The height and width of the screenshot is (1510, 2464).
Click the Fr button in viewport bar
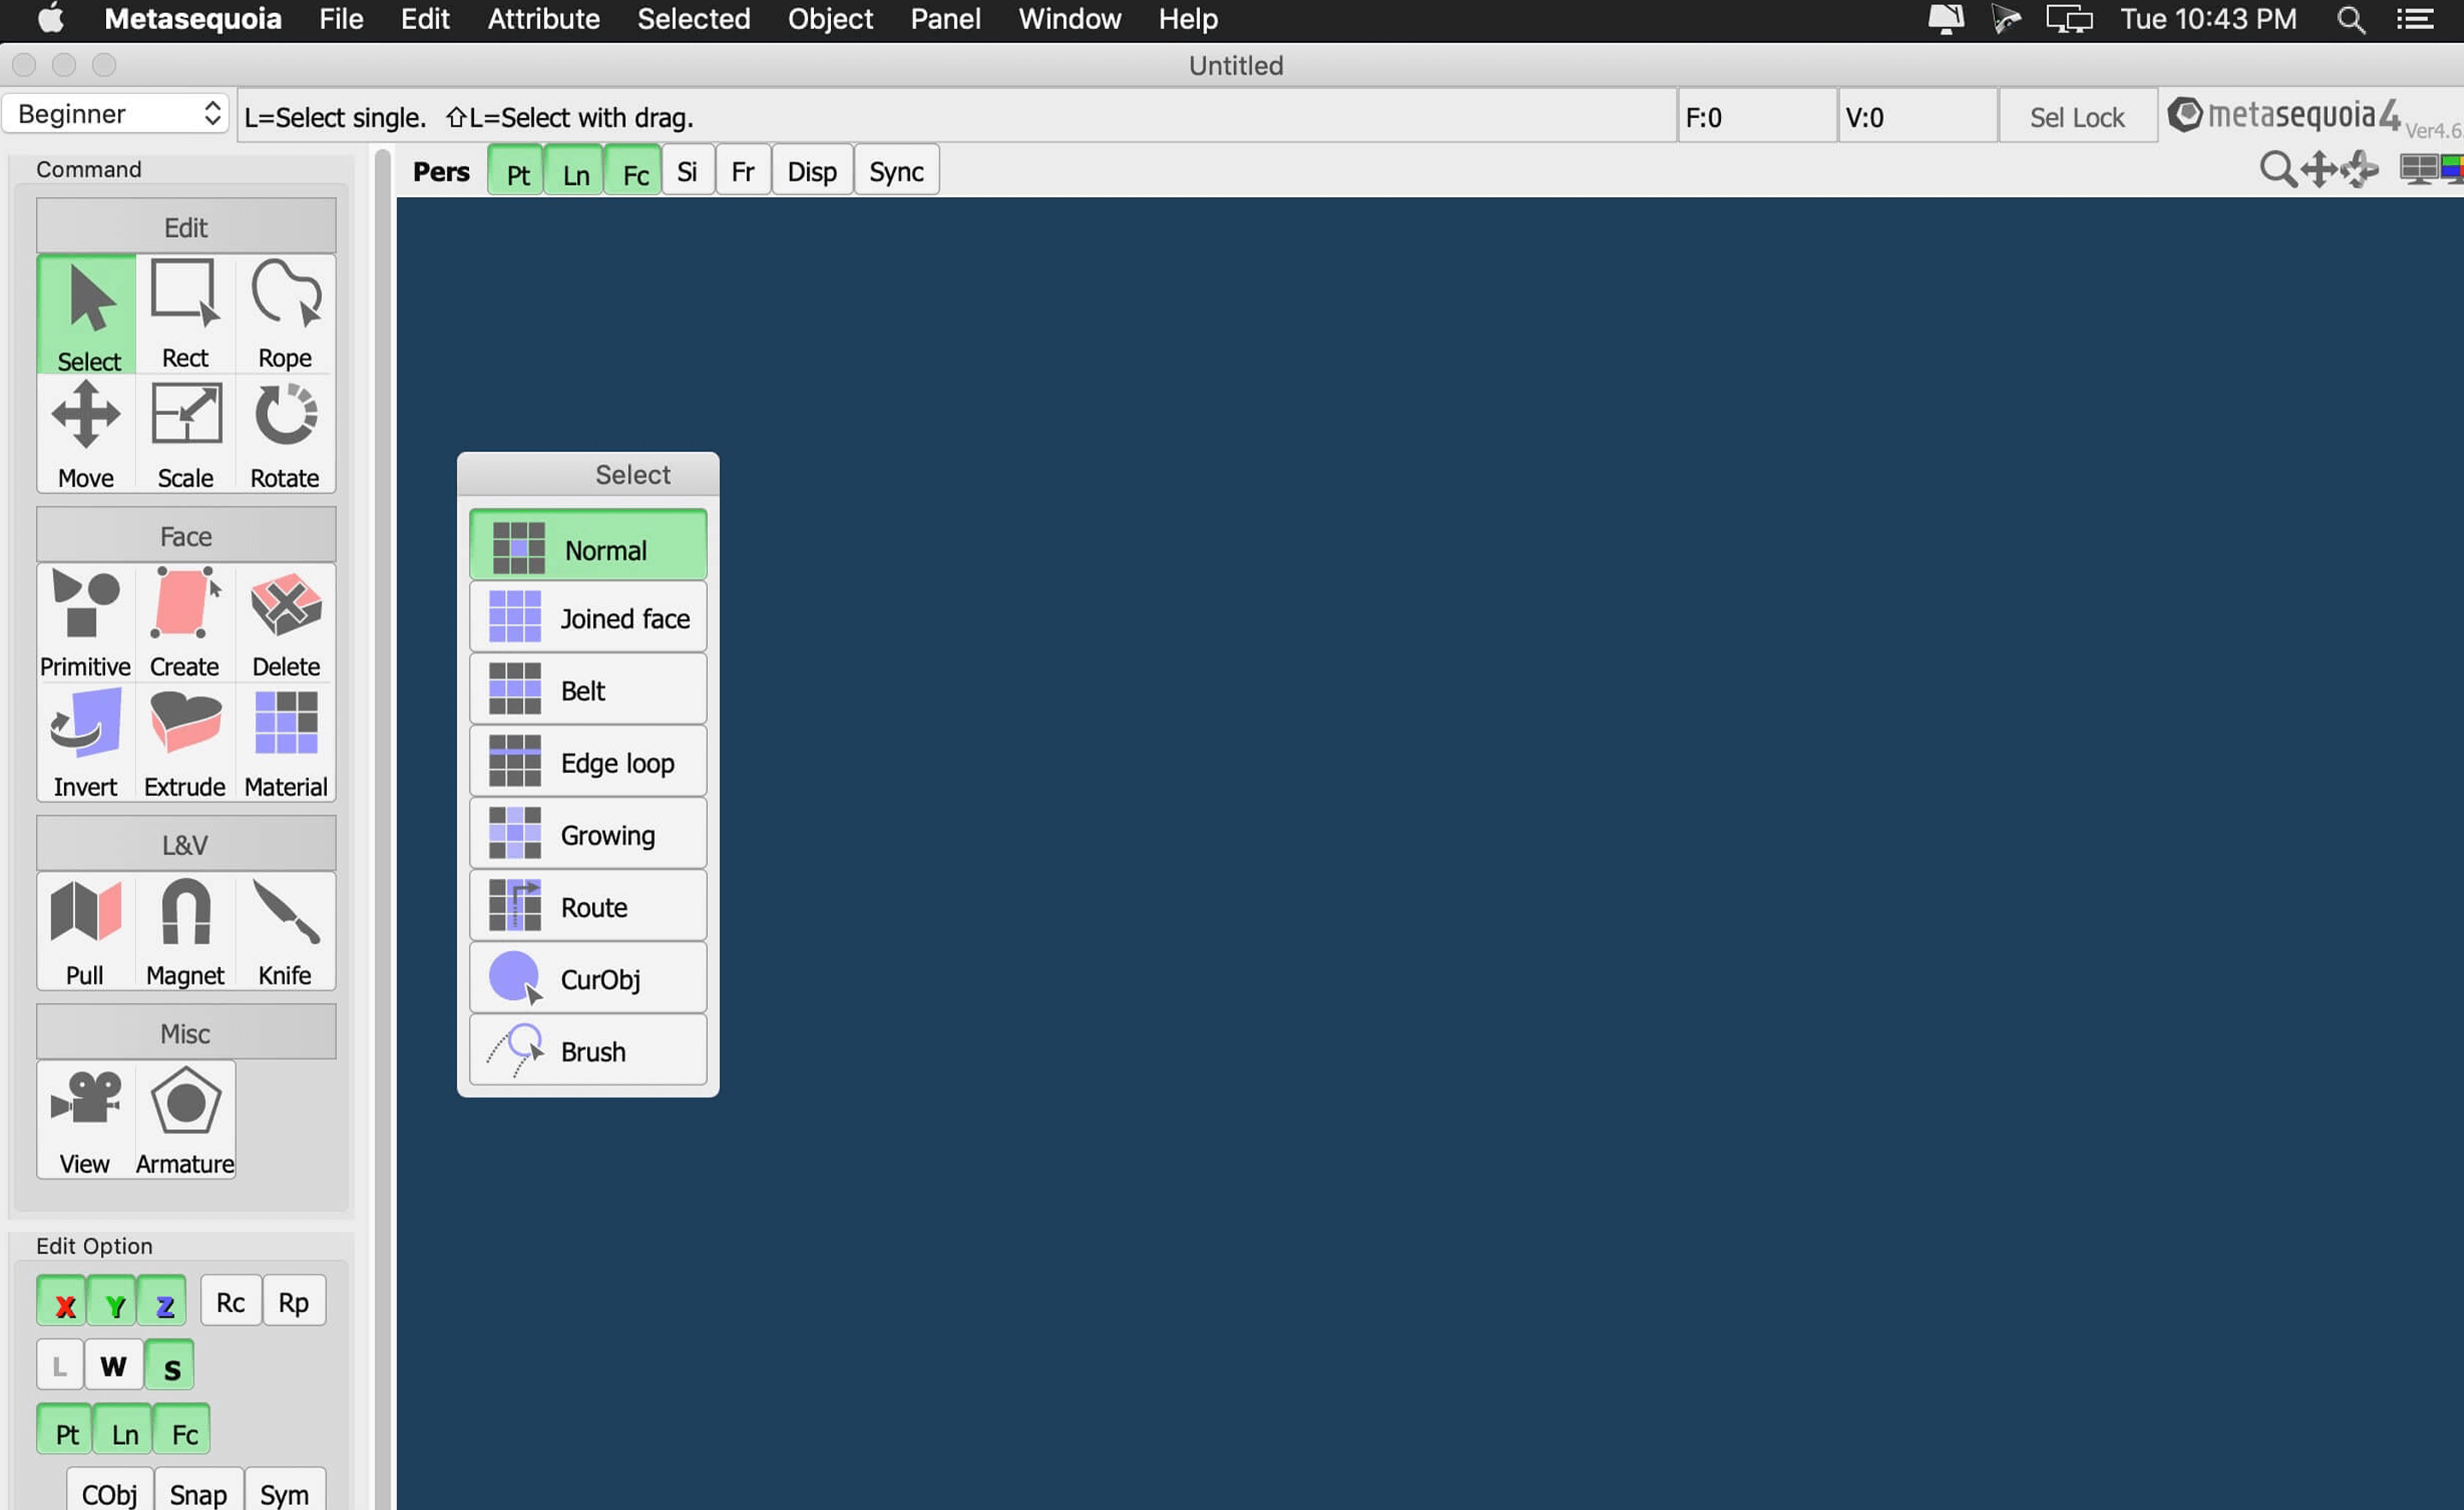click(x=743, y=172)
